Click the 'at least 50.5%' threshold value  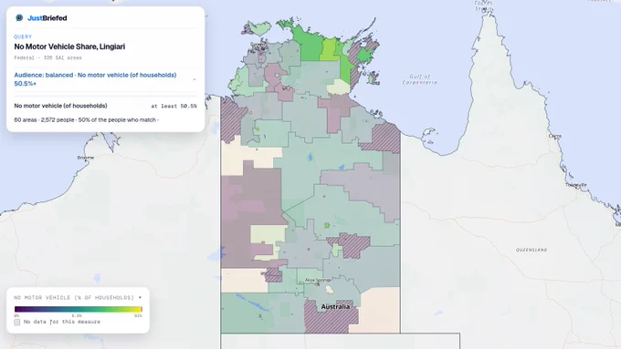(174, 106)
